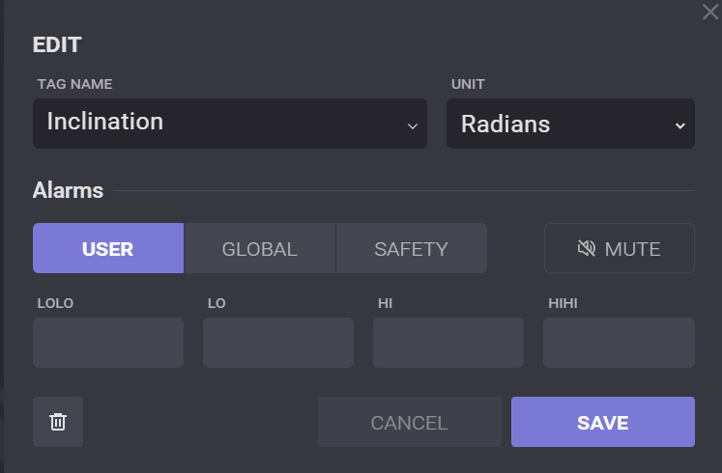The width and height of the screenshot is (722, 473).
Task: Click the crossed-out speaker mute icon
Action: coord(586,249)
